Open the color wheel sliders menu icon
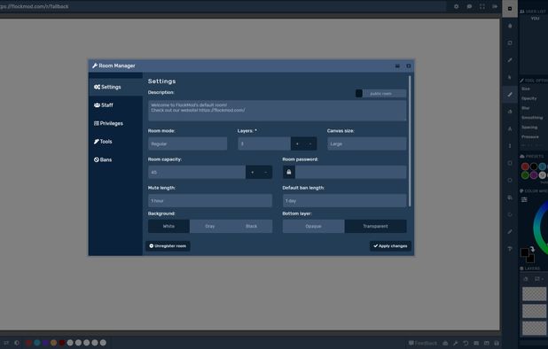This screenshot has width=548, height=349. tap(524, 199)
